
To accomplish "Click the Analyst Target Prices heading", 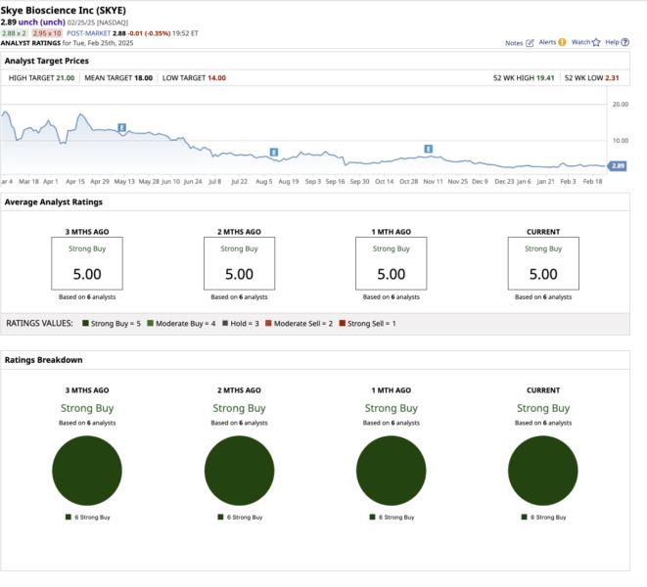I will point(47,61).
